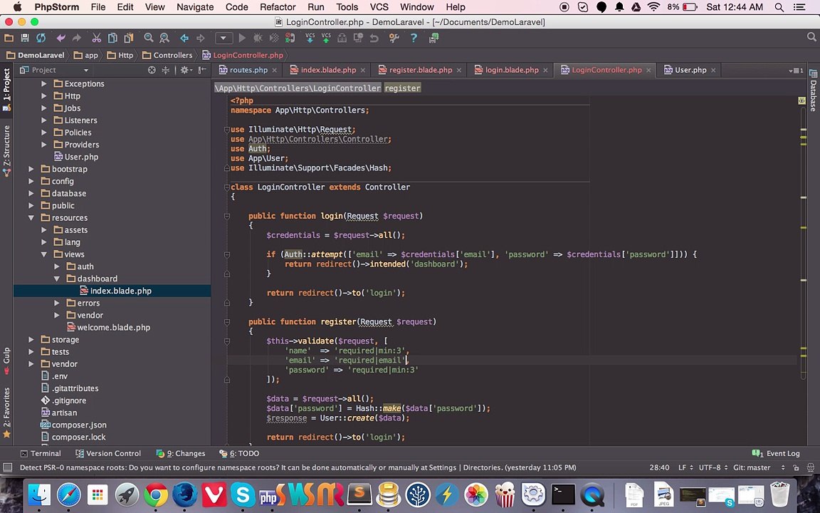This screenshot has width=820, height=513.
Task: Expand the bootstrap folder in project tree
Action: pos(31,169)
